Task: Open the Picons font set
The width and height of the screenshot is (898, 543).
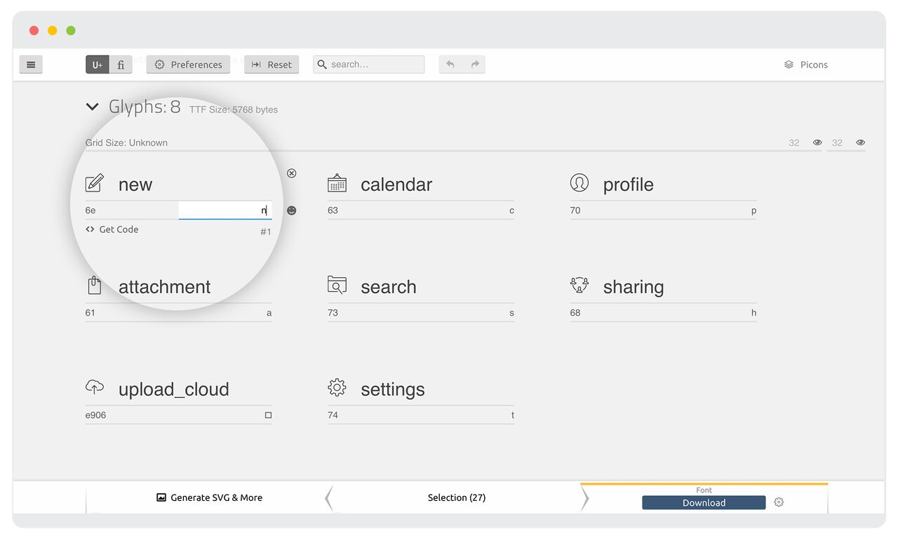Action: click(806, 65)
